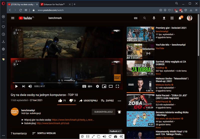Switch to the Enhancer for YouTube tab
Viewport: 200px width, 139px height.
click(x=54, y=4)
